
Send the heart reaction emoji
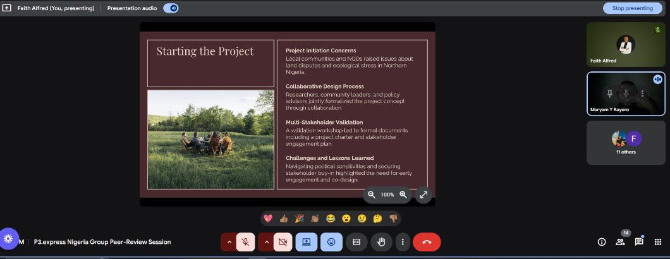268,219
